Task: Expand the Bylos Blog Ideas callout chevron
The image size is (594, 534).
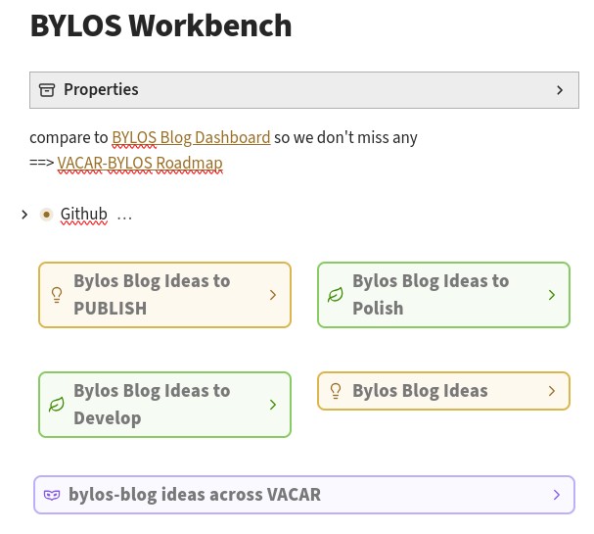Action: click(x=552, y=391)
